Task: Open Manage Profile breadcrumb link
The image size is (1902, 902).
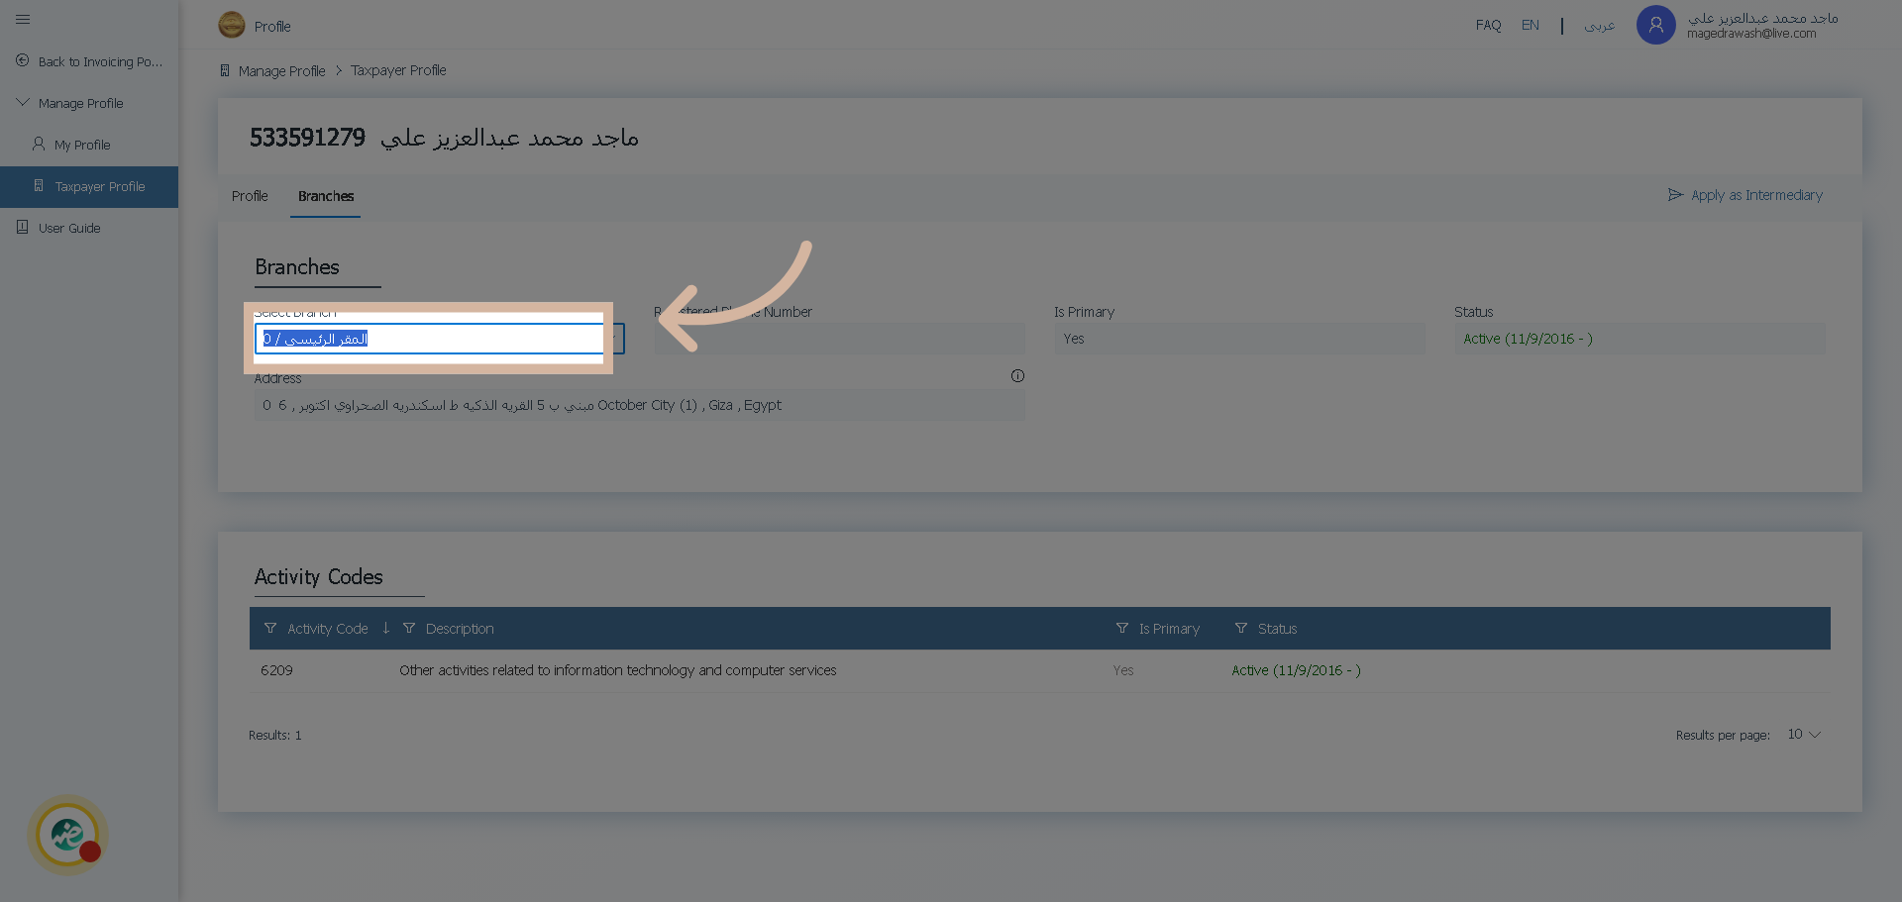Action: tap(282, 71)
